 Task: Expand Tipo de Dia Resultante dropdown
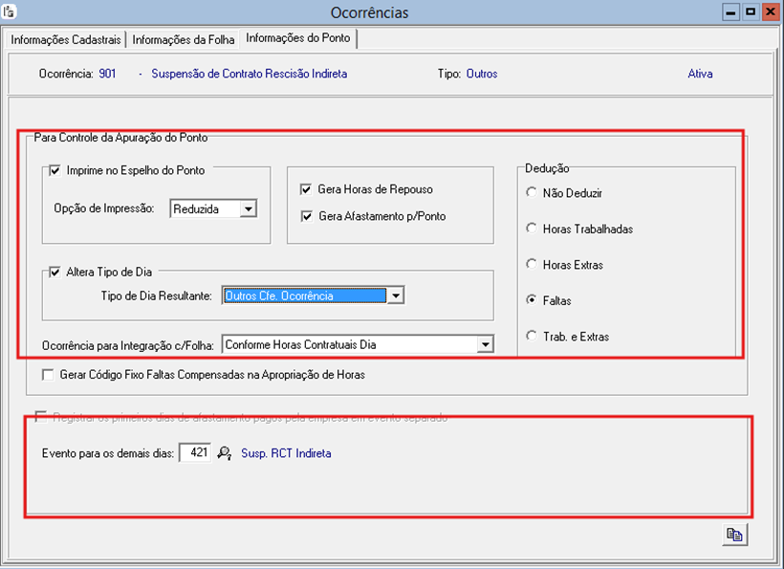tap(395, 296)
